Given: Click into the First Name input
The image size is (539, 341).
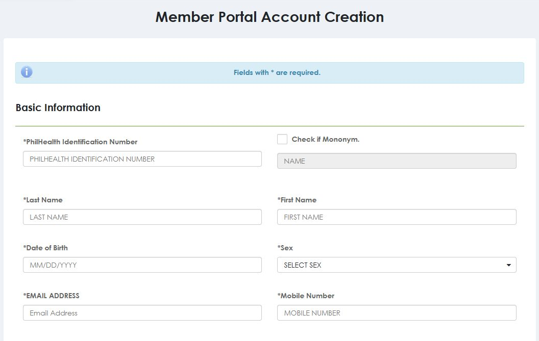Looking at the screenshot, I should pyautogui.click(x=397, y=217).
